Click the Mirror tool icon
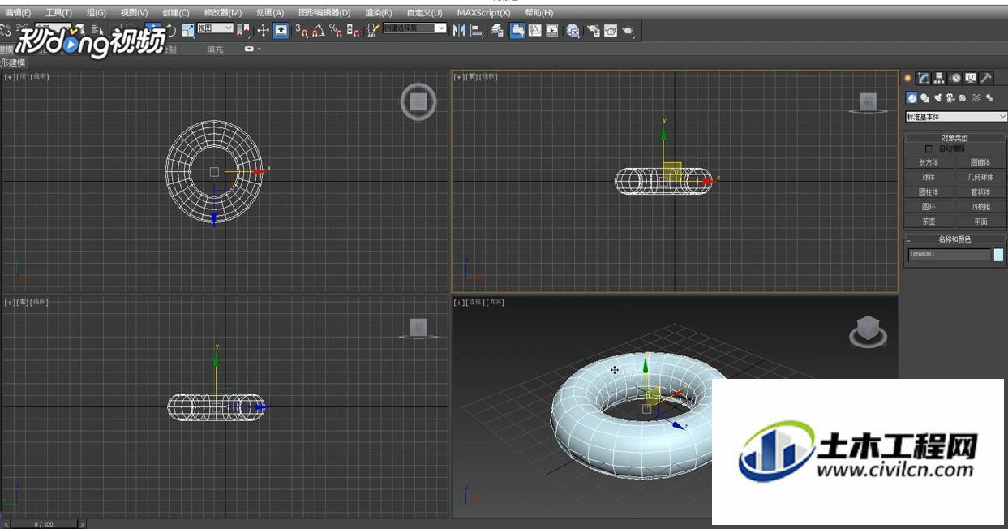The image size is (1008, 529). pos(459,30)
